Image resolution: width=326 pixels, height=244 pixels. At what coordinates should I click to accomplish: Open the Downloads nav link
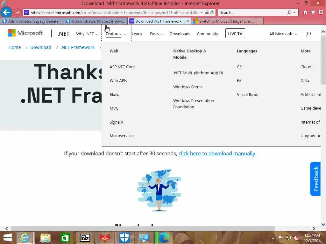[x=180, y=34]
